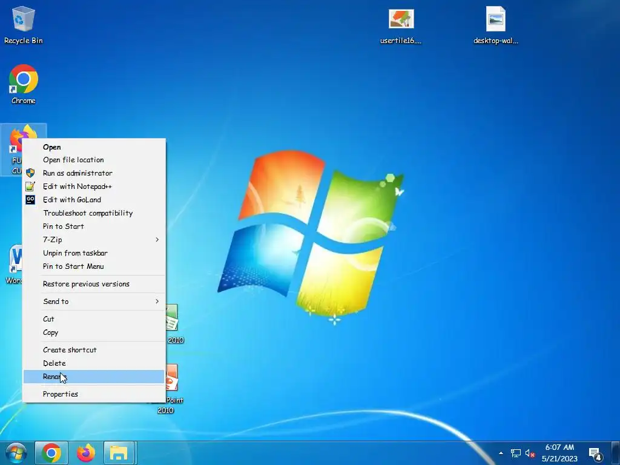Expand the 7-Zip submenu

pyautogui.click(x=94, y=240)
